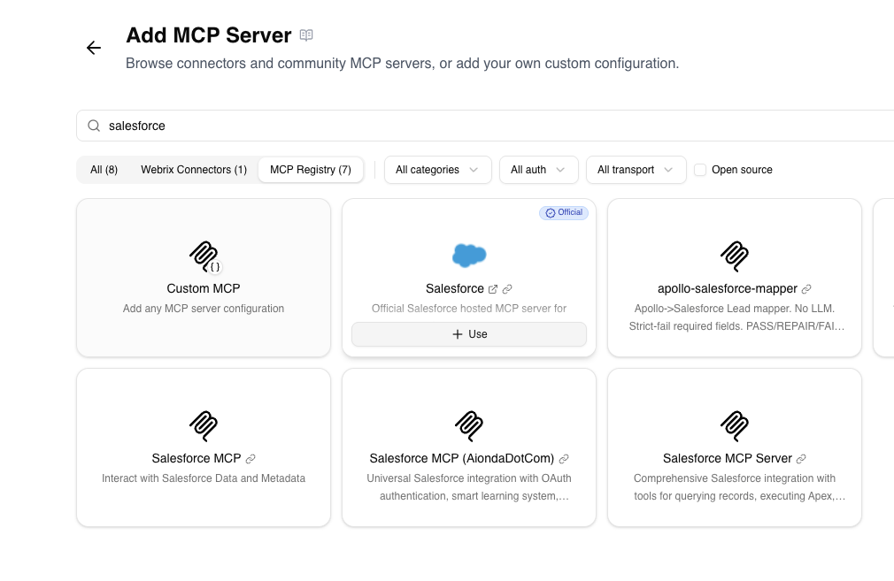Click the Salesforce MCP card logo
This screenshot has height=581, width=894.
pos(204,425)
